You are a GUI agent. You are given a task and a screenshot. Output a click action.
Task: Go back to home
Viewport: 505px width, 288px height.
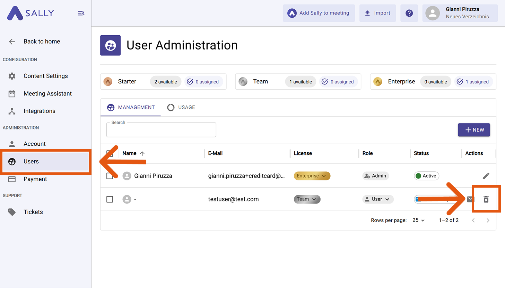42,42
